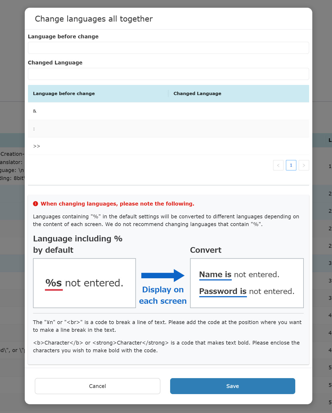Go to next page using right chevron
The image size is (332, 413).
tap(304, 165)
